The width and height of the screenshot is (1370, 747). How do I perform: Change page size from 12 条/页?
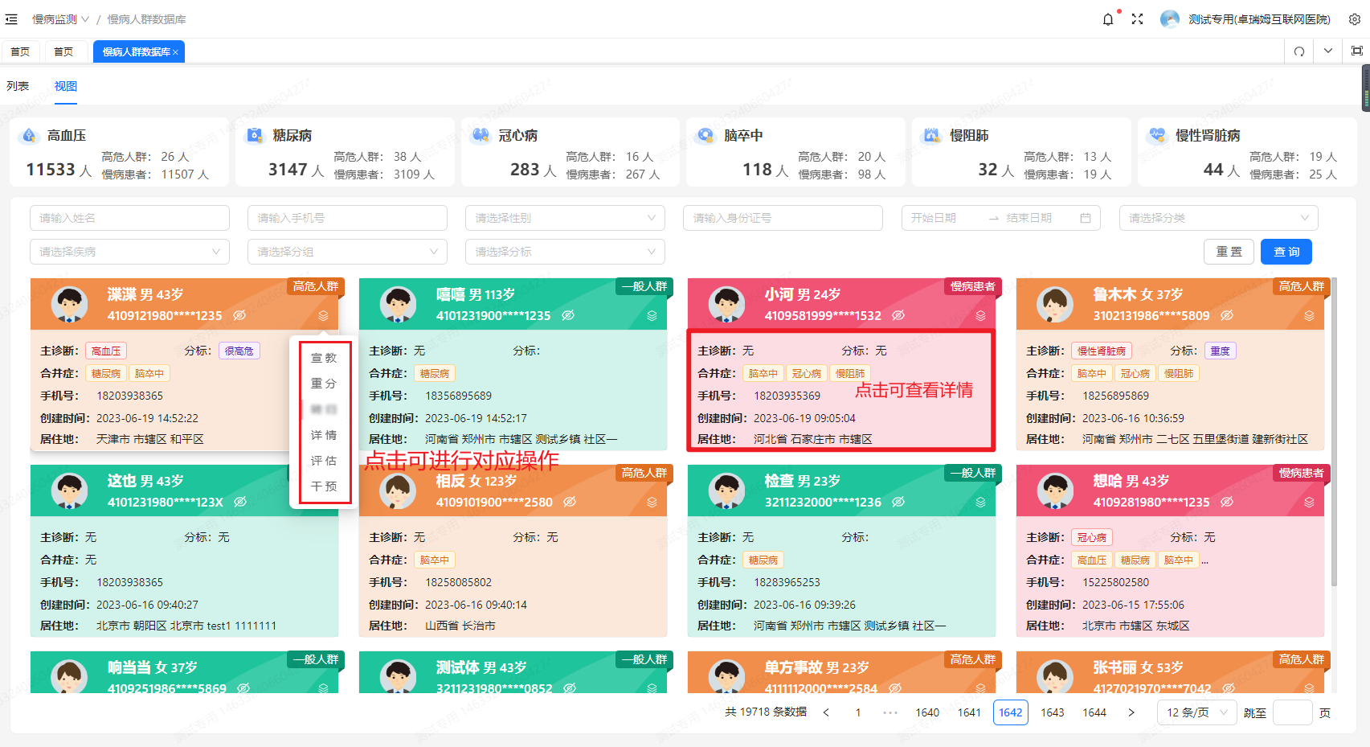point(1196,712)
